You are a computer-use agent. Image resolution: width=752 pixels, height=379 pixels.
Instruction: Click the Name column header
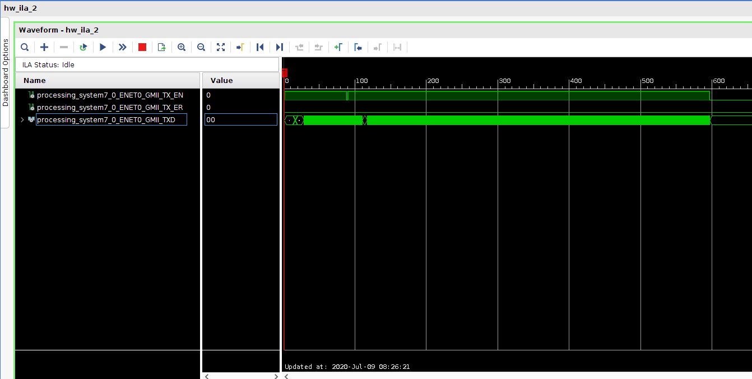tap(34, 80)
